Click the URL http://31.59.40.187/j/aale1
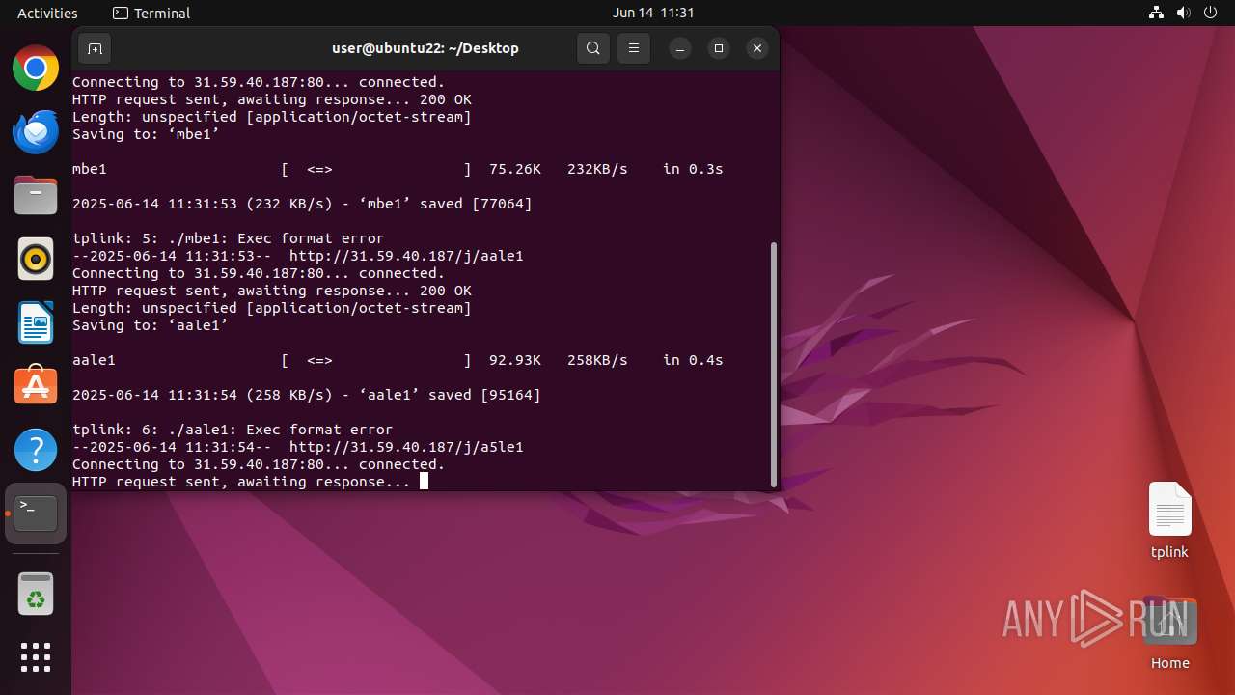This screenshot has height=695, width=1235. (x=406, y=256)
